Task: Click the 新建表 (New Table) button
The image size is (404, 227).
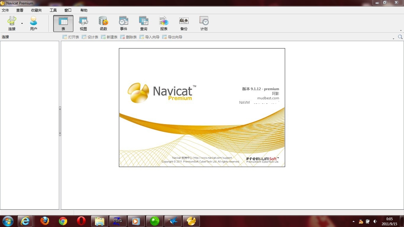Action: [x=109, y=37]
